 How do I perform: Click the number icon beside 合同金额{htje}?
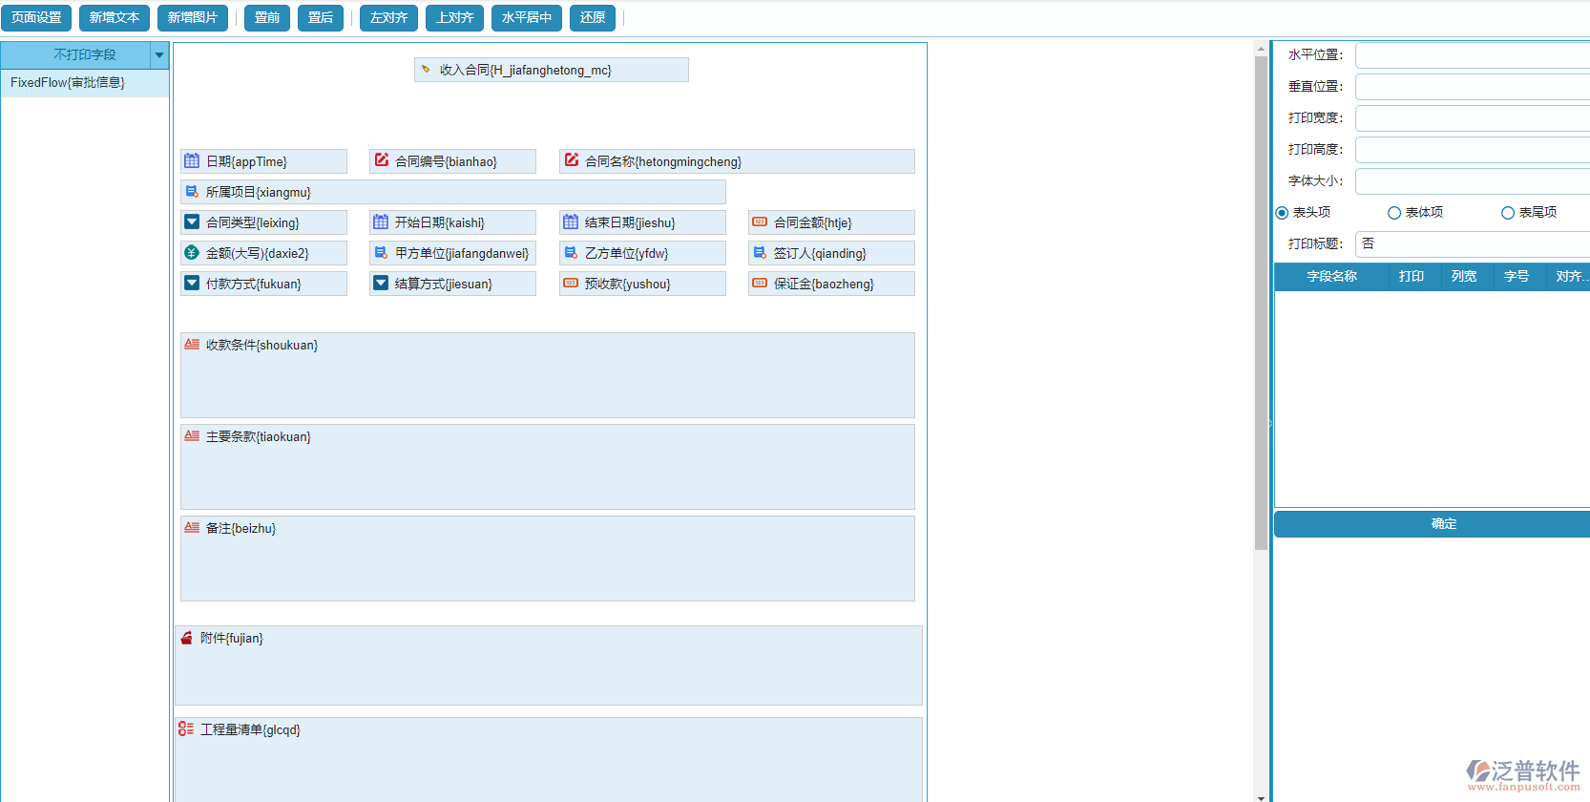pyautogui.click(x=760, y=222)
